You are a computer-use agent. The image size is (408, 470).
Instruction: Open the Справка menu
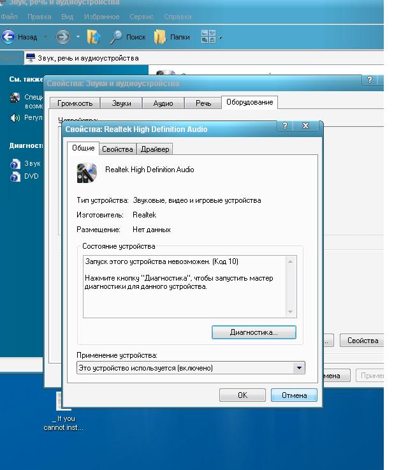(178, 17)
